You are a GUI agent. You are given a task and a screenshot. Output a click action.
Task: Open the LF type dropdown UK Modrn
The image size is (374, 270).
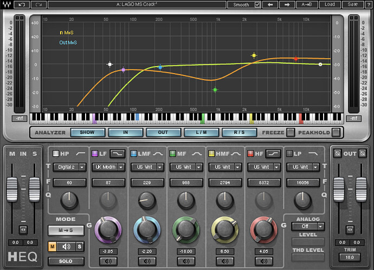tap(108, 167)
